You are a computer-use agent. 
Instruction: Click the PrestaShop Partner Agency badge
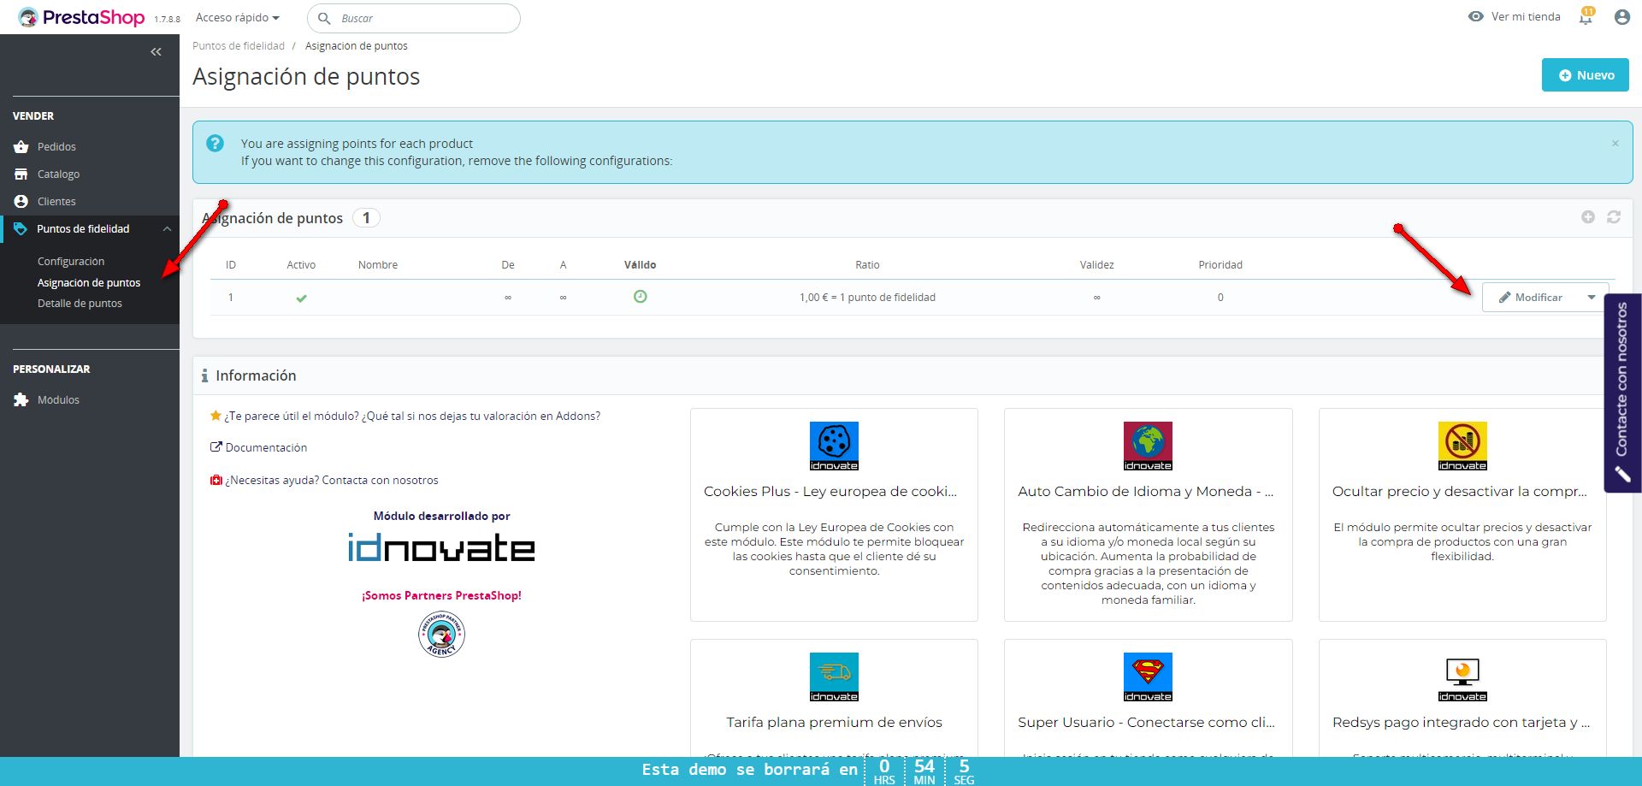tap(441, 634)
